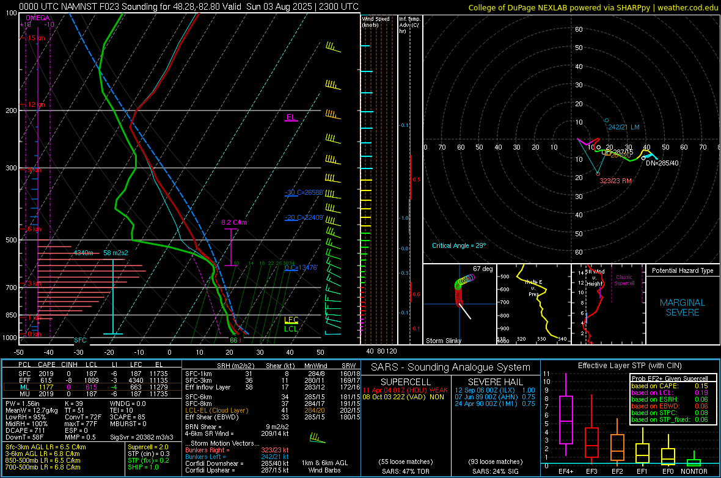Click the SARS - Sounding Analogue System heading

[x=450, y=368]
